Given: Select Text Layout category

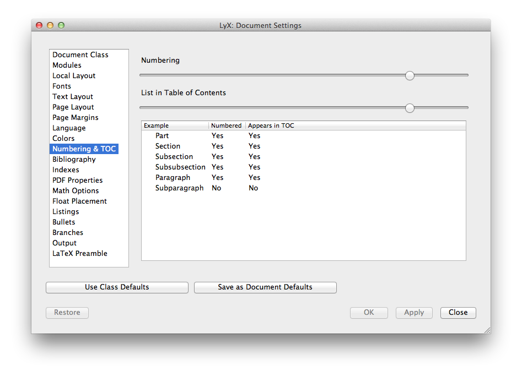Looking at the screenshot, I should click(x=73, y=97).
